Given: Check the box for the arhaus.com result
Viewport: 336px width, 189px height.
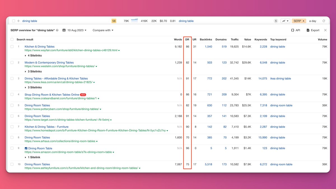Looking at the screenshot, I should [x=12, y=137].
